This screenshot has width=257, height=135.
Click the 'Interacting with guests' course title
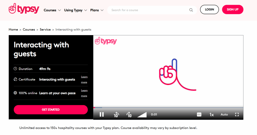tap(41, 49)
